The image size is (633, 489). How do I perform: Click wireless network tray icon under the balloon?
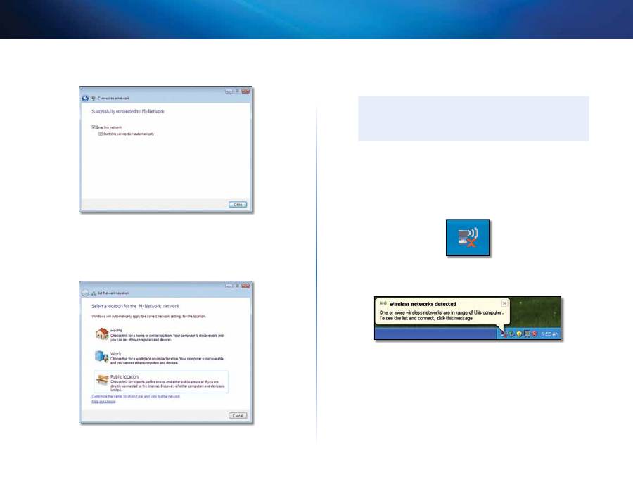coord(502,334)
